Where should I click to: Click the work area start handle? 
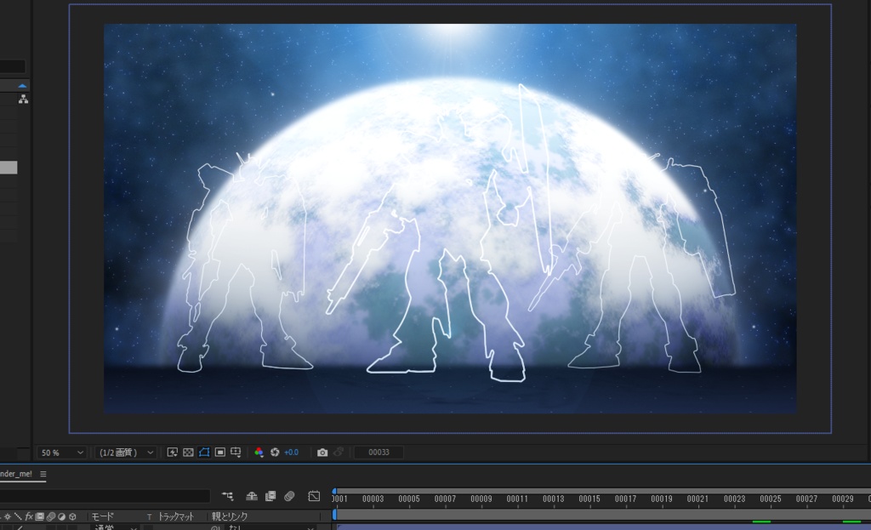(x=334, y=515)
